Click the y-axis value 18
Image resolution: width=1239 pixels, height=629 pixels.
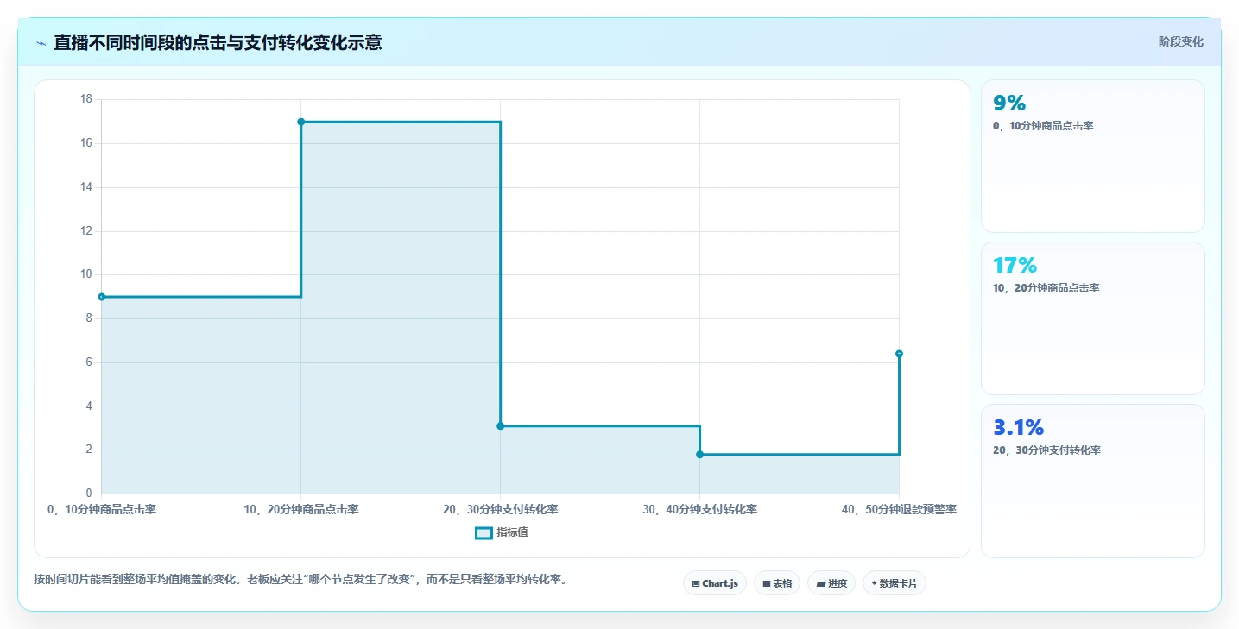coord(85,99)
